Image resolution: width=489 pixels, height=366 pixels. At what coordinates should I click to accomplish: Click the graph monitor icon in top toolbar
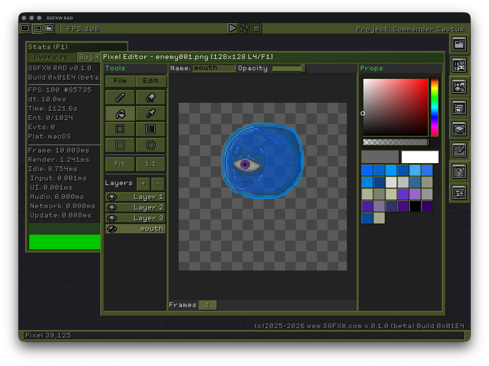(x=25, y=29)
